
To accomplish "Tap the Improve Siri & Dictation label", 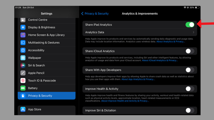I will point(100,110).
